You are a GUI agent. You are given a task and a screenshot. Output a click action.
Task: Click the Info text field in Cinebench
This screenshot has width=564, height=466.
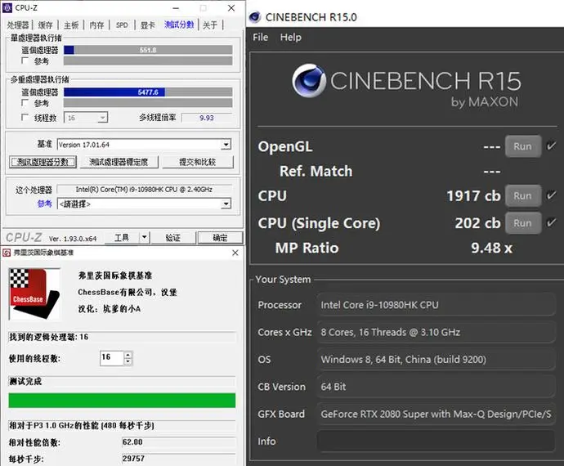(x=435, y=441)
